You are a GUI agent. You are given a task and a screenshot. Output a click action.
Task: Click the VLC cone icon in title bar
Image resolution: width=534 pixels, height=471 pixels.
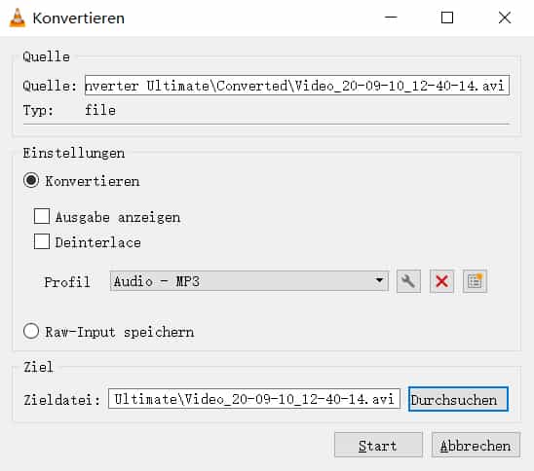tap(17, 18)
